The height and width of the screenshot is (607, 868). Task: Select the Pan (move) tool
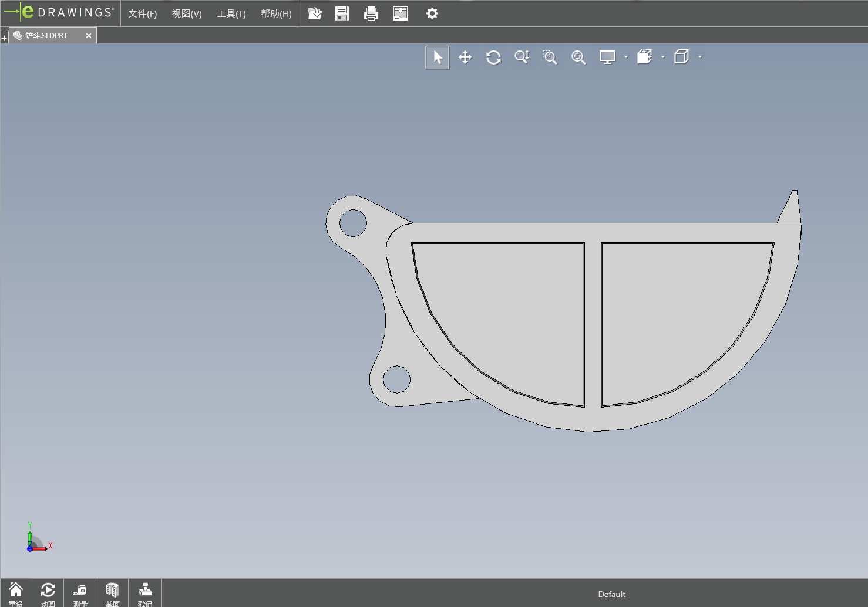(x=465, y=57)
